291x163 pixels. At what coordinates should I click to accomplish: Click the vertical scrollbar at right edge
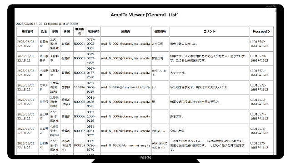tap(276, 81)
